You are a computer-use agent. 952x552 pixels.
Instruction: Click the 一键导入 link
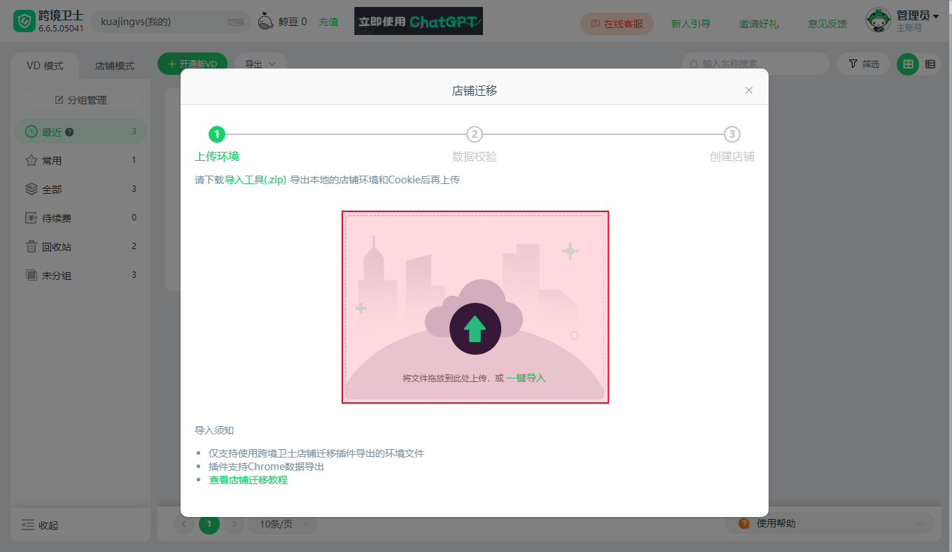click(x=526, y=378)
